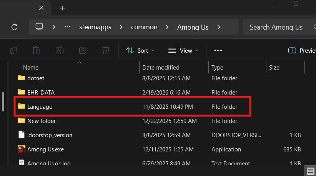The height and width of the screenshot is (176, 316).
Task: Maximize the File Explorer window
Action: [x=296, y=3]
